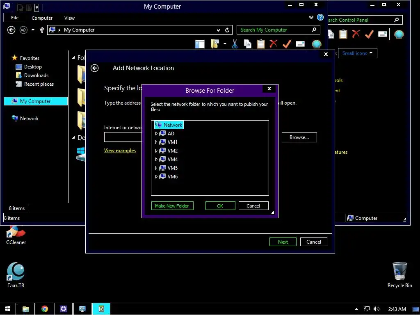Select My Computer in the navigation pane

[36, 101]
